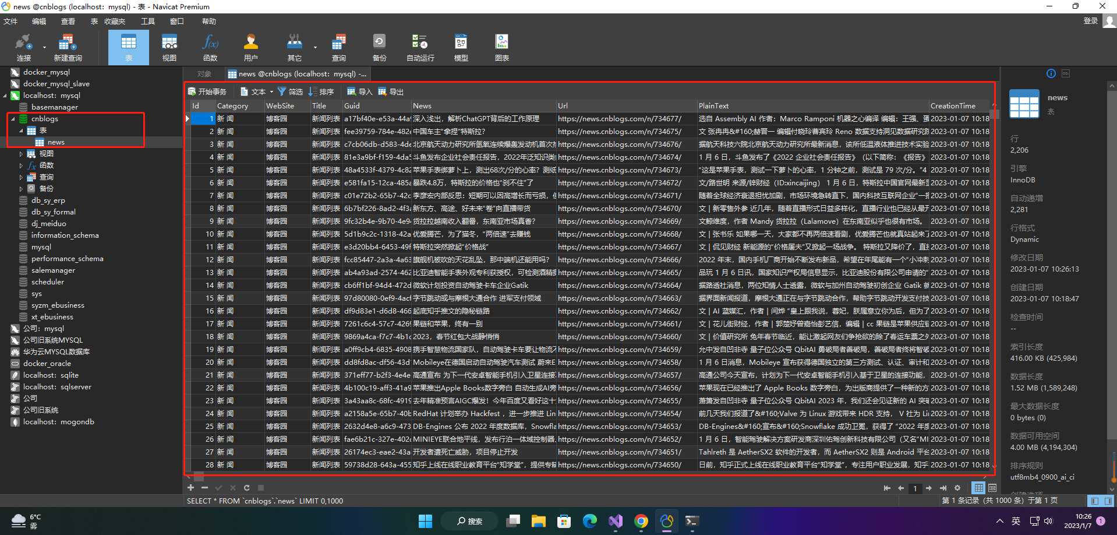
Task: Open the grid settings gear icon
Action: click(957, 488)
